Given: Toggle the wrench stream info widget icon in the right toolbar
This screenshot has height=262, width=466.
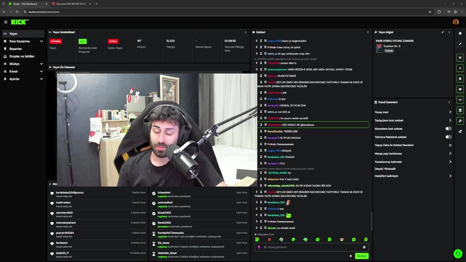Looking at the screenshot, I should (x=460, y=121).
